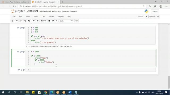Click the pencil edit mode icon

point(146,17)
